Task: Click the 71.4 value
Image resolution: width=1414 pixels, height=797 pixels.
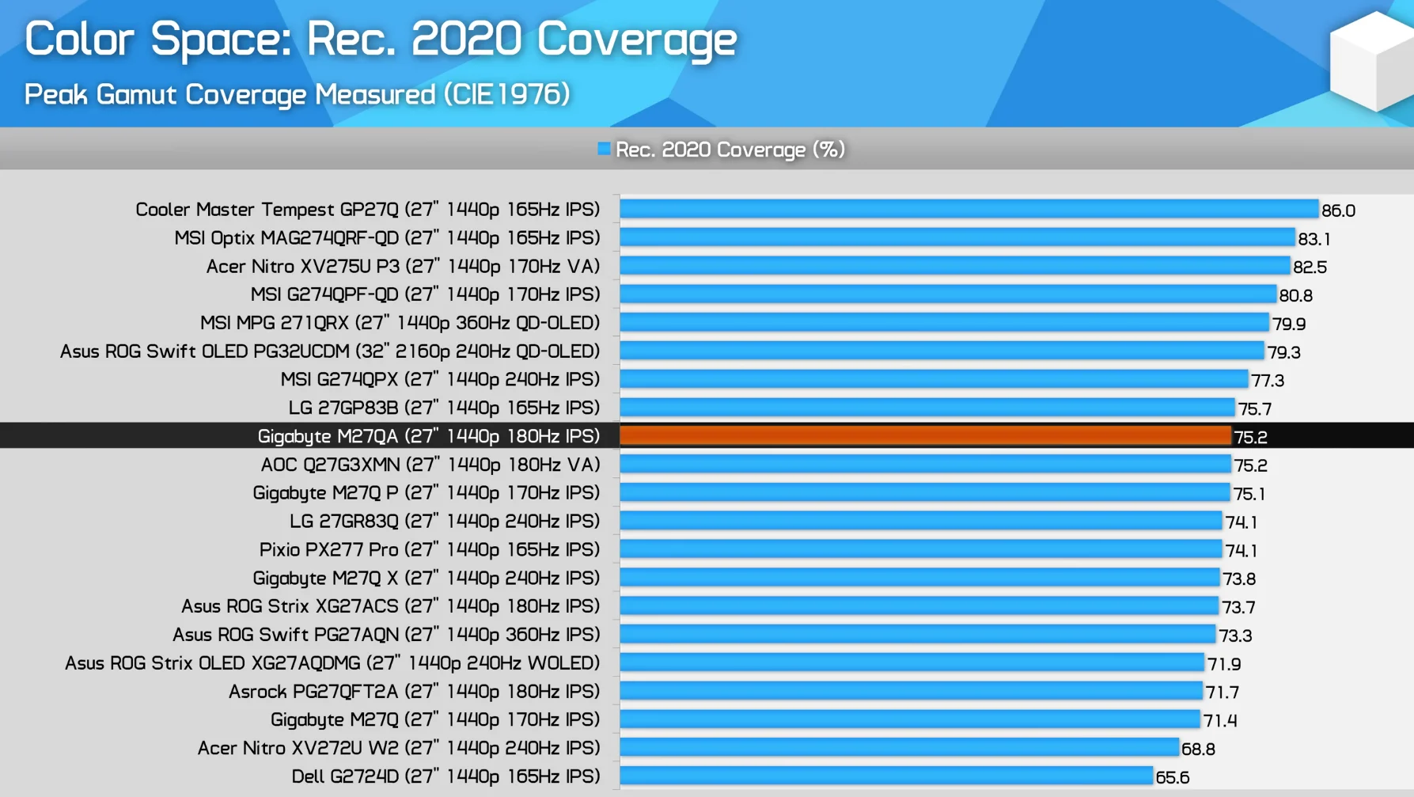Action: point(1220,721)
